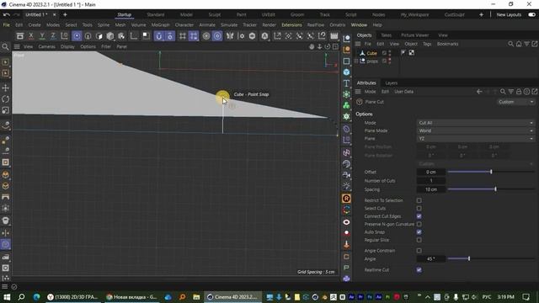Open Redshift (R) icon in palette

346,199
